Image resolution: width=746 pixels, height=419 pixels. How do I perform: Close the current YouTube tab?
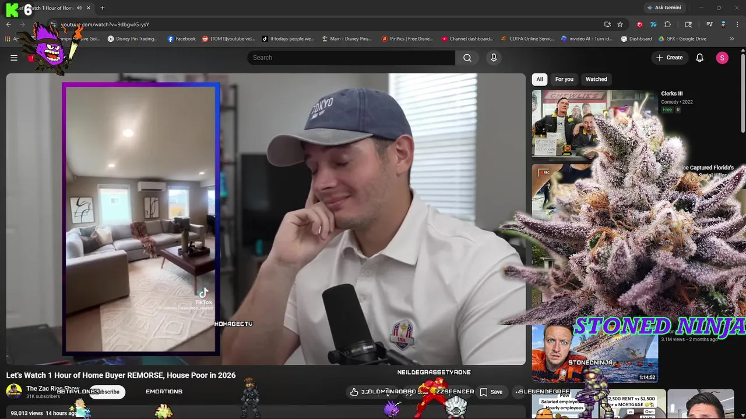pyautogui.click(x=89, y=8)
